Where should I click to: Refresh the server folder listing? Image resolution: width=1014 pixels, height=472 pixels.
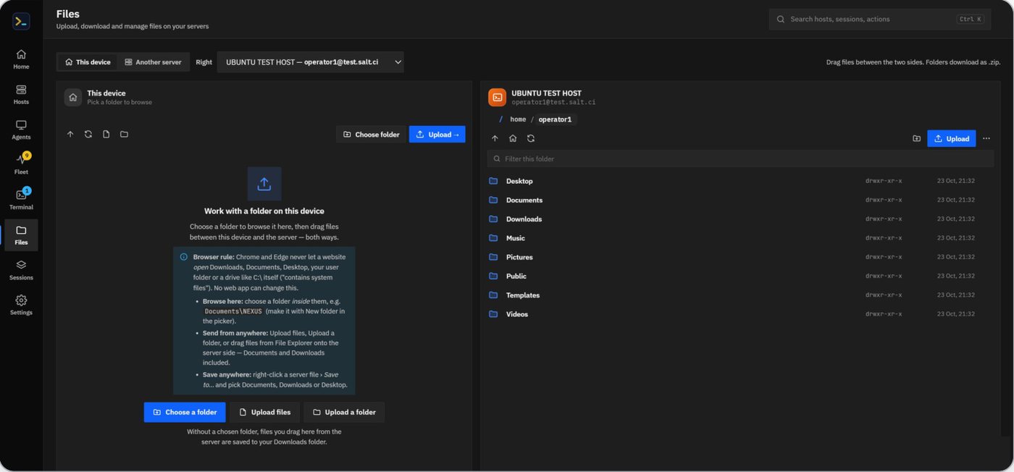pyautogui.click(x=531, y=138)
